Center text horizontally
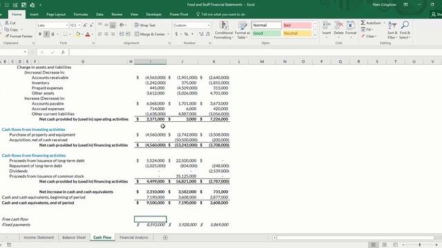 [x=106, y=34]
